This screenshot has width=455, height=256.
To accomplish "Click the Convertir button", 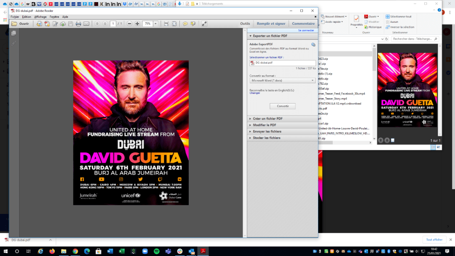I will point(283,106).
